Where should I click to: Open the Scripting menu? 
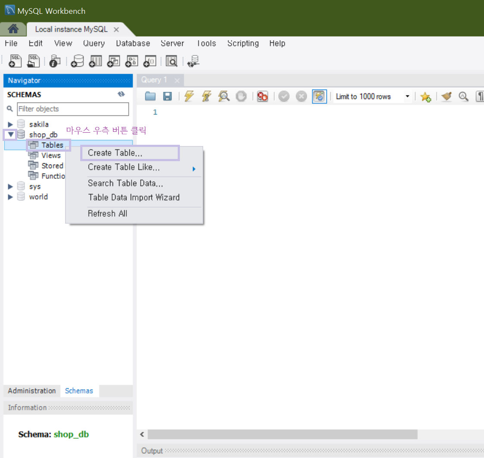(243, 43)
